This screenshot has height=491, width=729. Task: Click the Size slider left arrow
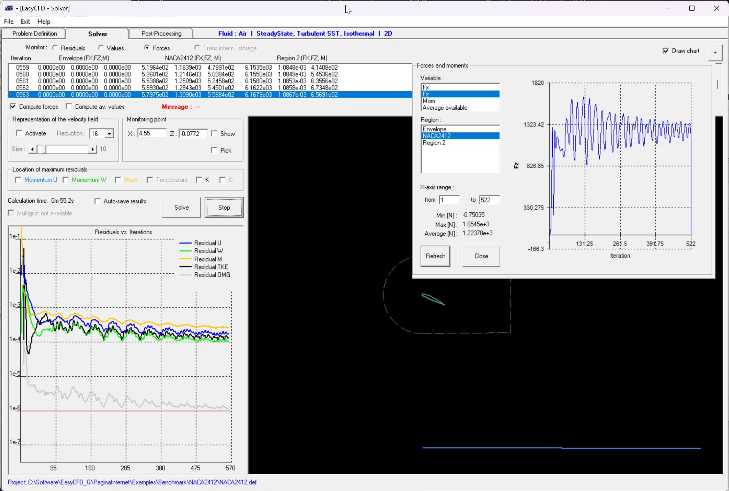point(32,149)
